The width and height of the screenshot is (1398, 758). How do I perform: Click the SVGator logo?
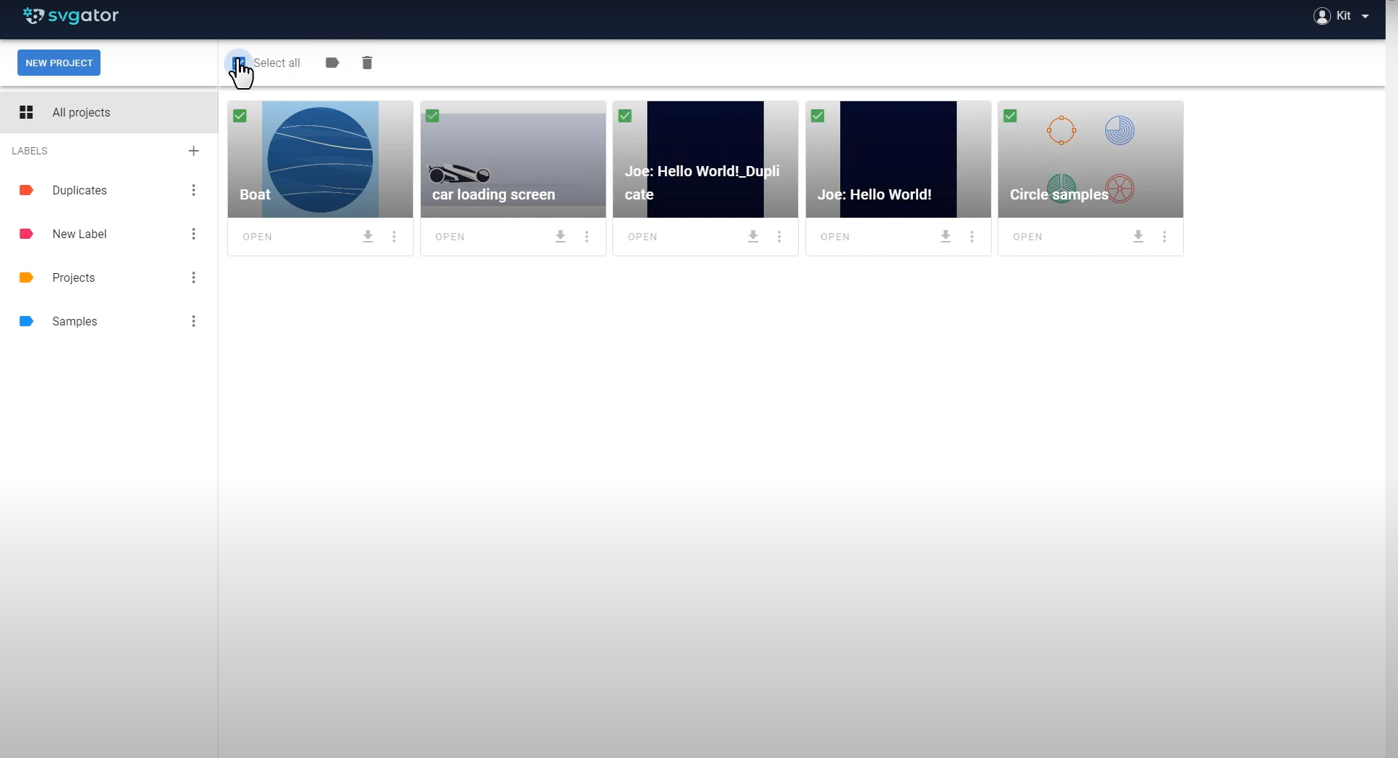[71, 15]
